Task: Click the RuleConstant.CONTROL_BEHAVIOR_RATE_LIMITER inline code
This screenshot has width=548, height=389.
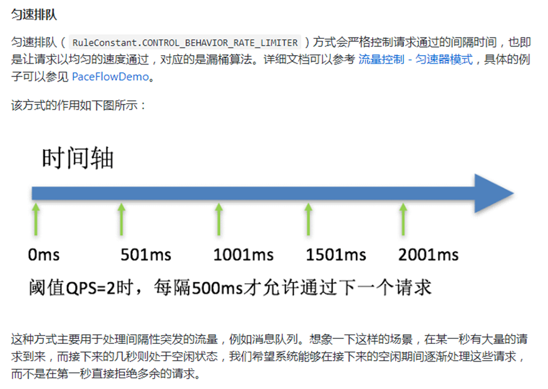Action: point(185,43)
